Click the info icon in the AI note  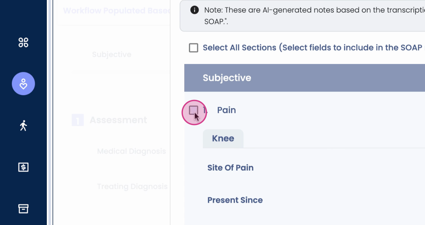point(195,10)
